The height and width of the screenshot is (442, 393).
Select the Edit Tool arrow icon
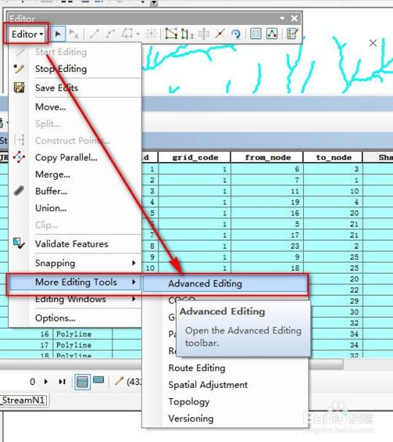coord(58,34)
